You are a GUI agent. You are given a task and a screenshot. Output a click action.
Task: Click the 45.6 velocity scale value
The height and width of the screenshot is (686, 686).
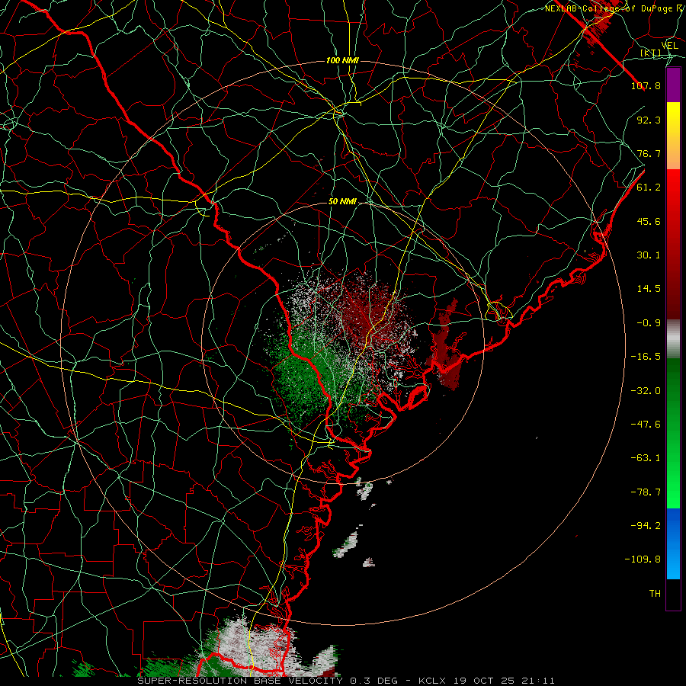point(649,221)
